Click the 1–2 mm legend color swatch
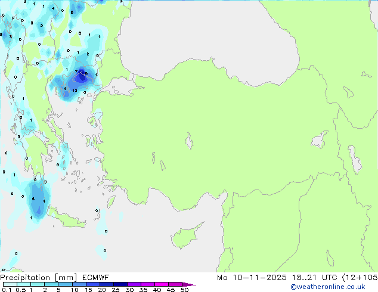 38,284
